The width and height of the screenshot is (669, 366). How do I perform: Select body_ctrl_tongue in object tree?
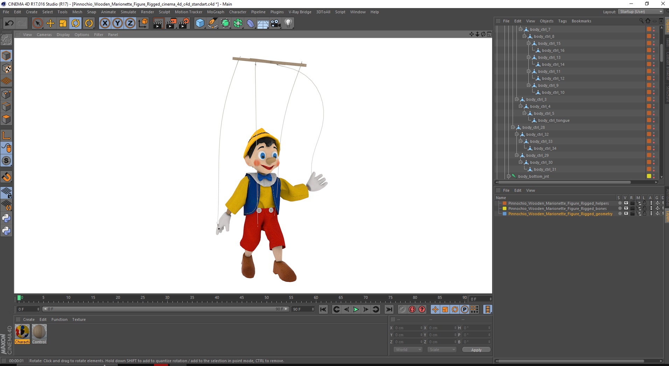tap(554, 120)
